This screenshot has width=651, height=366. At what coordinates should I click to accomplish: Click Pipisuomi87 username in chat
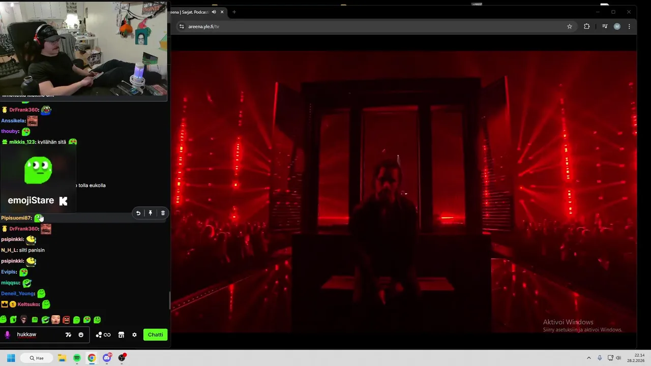[16, 218]
